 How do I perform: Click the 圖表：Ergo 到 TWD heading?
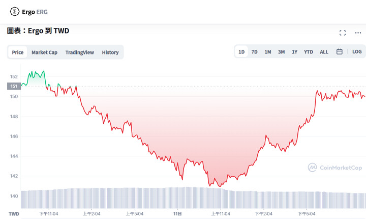pyautogui.click(x=38, y=31)
